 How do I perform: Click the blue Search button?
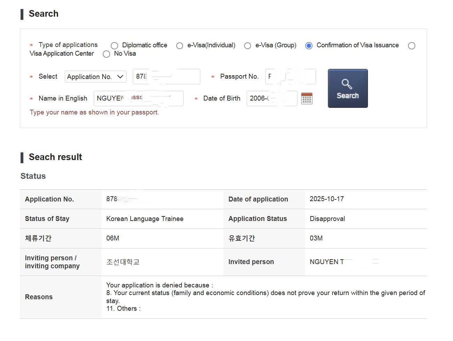[x=347, y=88]
